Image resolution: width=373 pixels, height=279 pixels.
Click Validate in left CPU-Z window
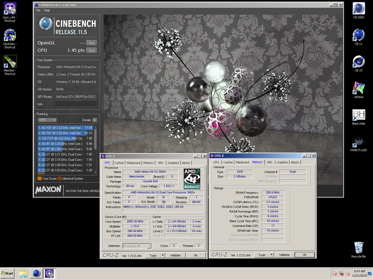[x=175, y=255]
